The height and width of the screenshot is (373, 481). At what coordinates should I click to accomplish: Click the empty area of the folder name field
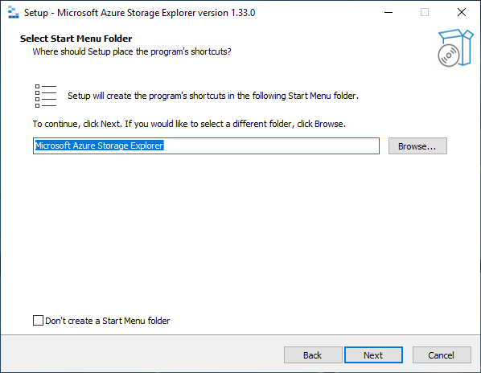point(272,146)
